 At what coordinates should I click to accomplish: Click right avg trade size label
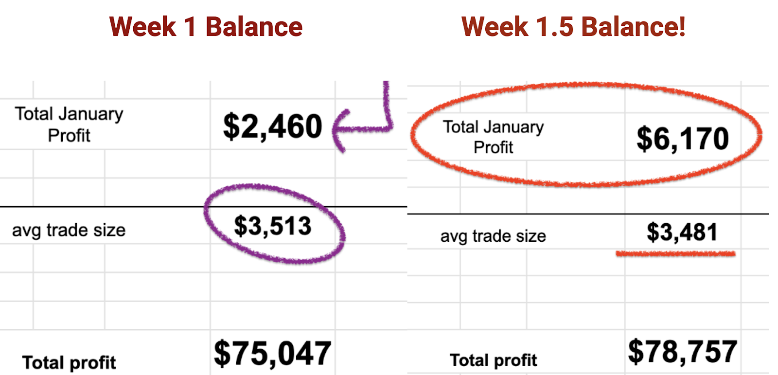click(x=493, y=236)
